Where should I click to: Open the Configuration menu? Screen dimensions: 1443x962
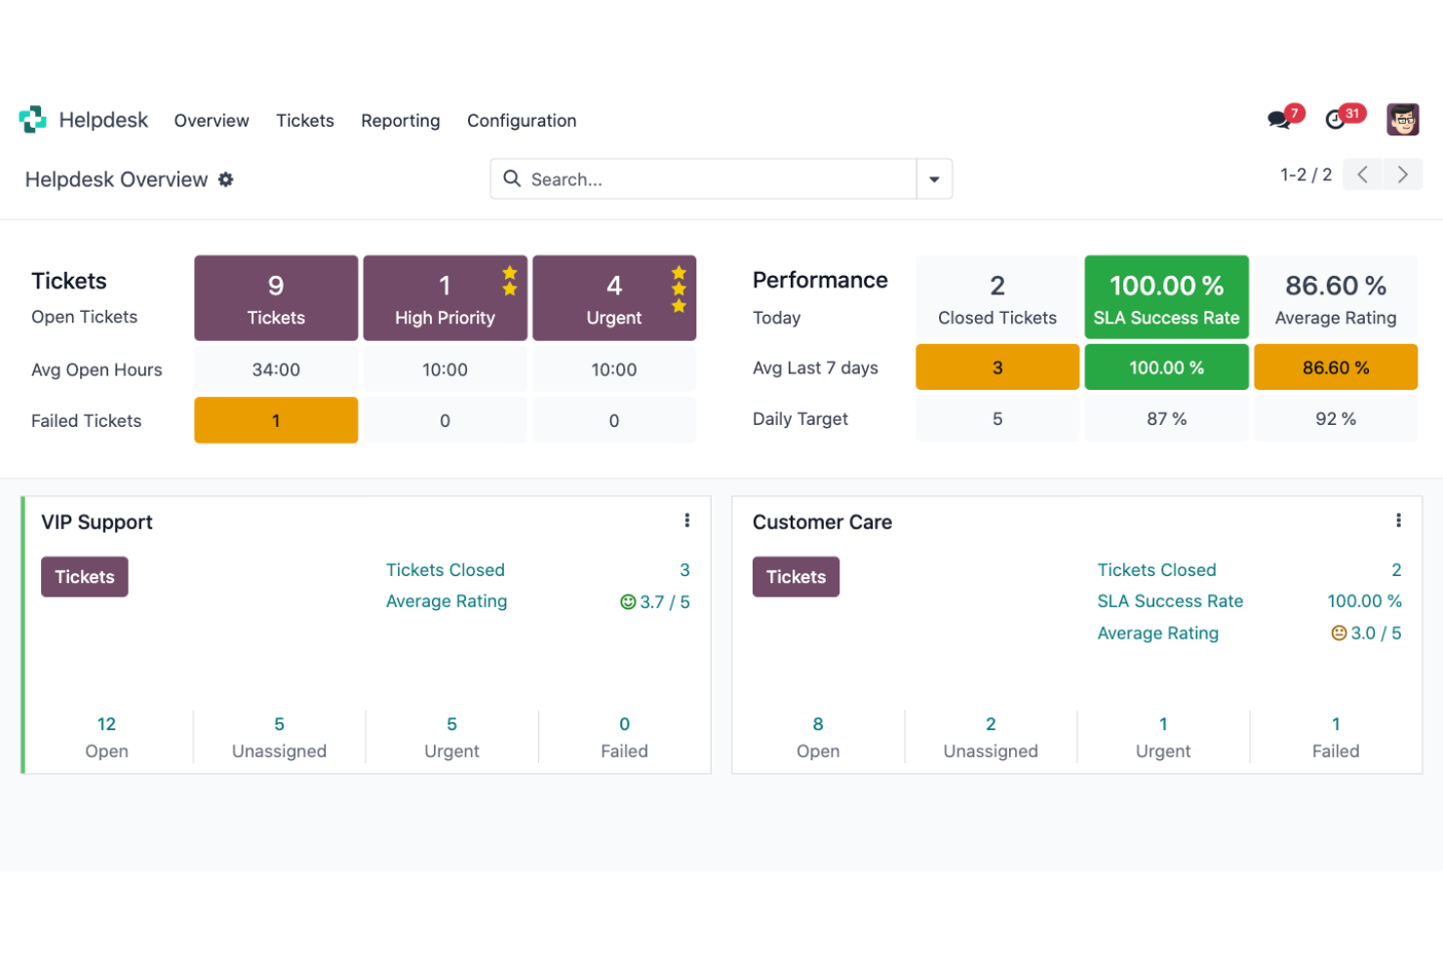pos(522,121)
